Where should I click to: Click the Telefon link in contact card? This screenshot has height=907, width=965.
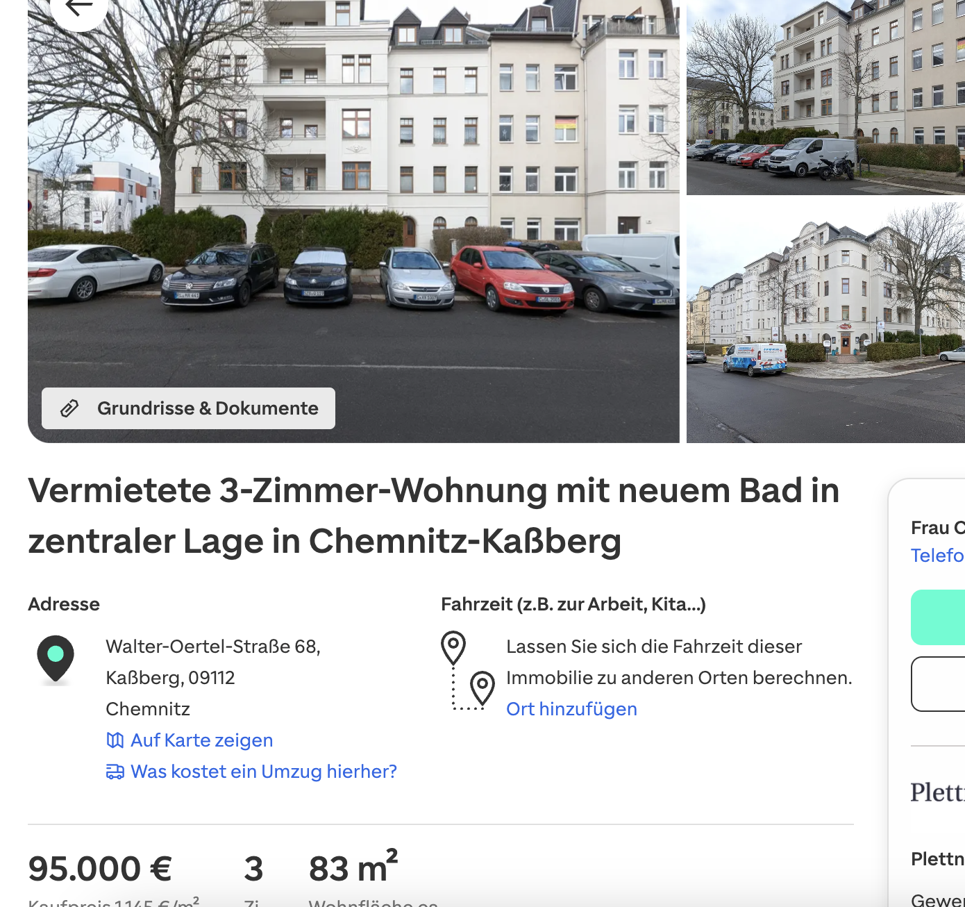click(938, 556)
